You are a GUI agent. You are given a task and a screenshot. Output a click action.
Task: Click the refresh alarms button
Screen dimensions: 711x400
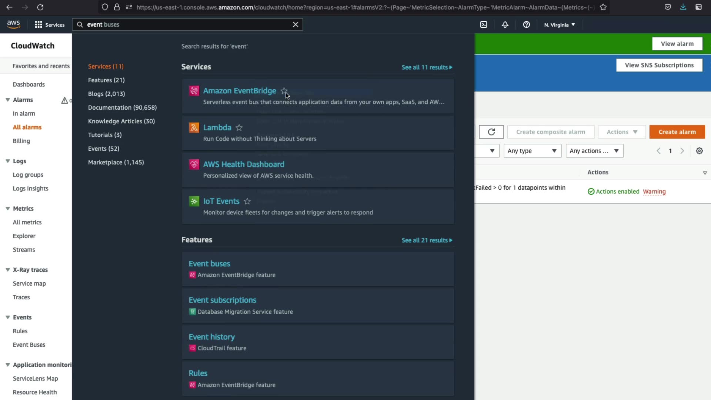pyautogui.click(x=491, y=132)
